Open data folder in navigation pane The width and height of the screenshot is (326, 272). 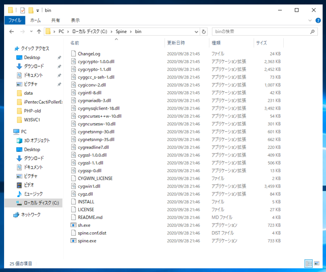tap(29, 93)
